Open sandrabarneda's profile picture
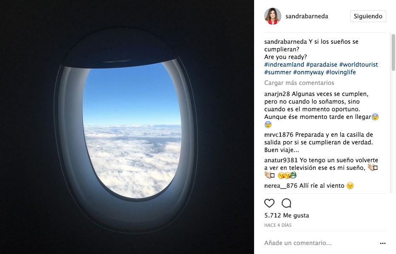This screenshot has width=396, height=254. (x=273, y=16)
